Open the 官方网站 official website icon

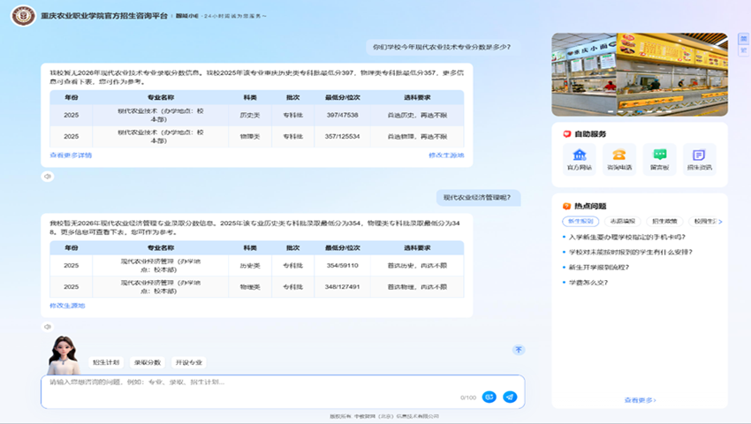(x=580, y=158)
